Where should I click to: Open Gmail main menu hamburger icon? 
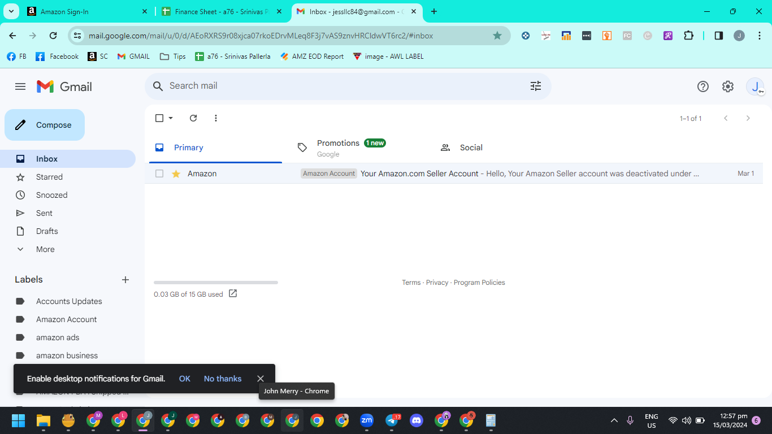pos(20,86)
